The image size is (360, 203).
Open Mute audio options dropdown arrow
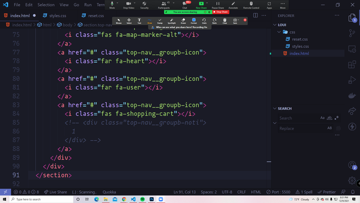point(117,3)
